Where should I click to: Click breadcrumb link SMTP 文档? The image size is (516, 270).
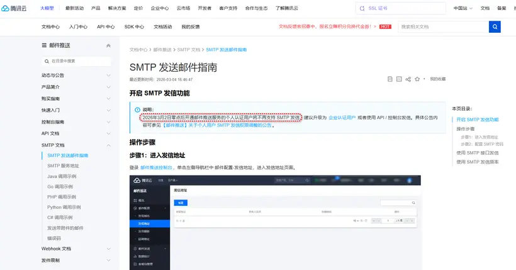pyautogui.click(x=189, y=50)
